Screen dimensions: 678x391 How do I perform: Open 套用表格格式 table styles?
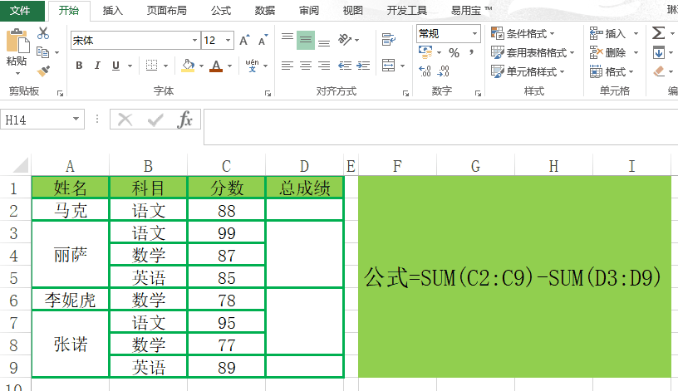(x=533, y=52)
